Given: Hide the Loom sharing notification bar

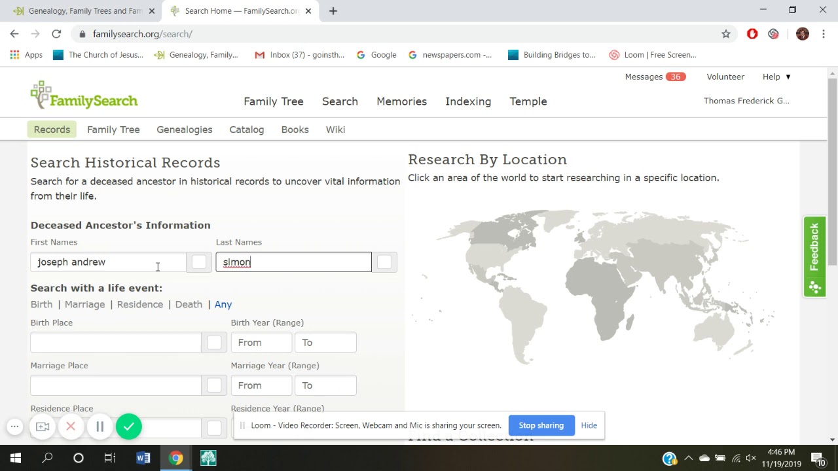Looking at the screenshot, I should pos(589,425).
